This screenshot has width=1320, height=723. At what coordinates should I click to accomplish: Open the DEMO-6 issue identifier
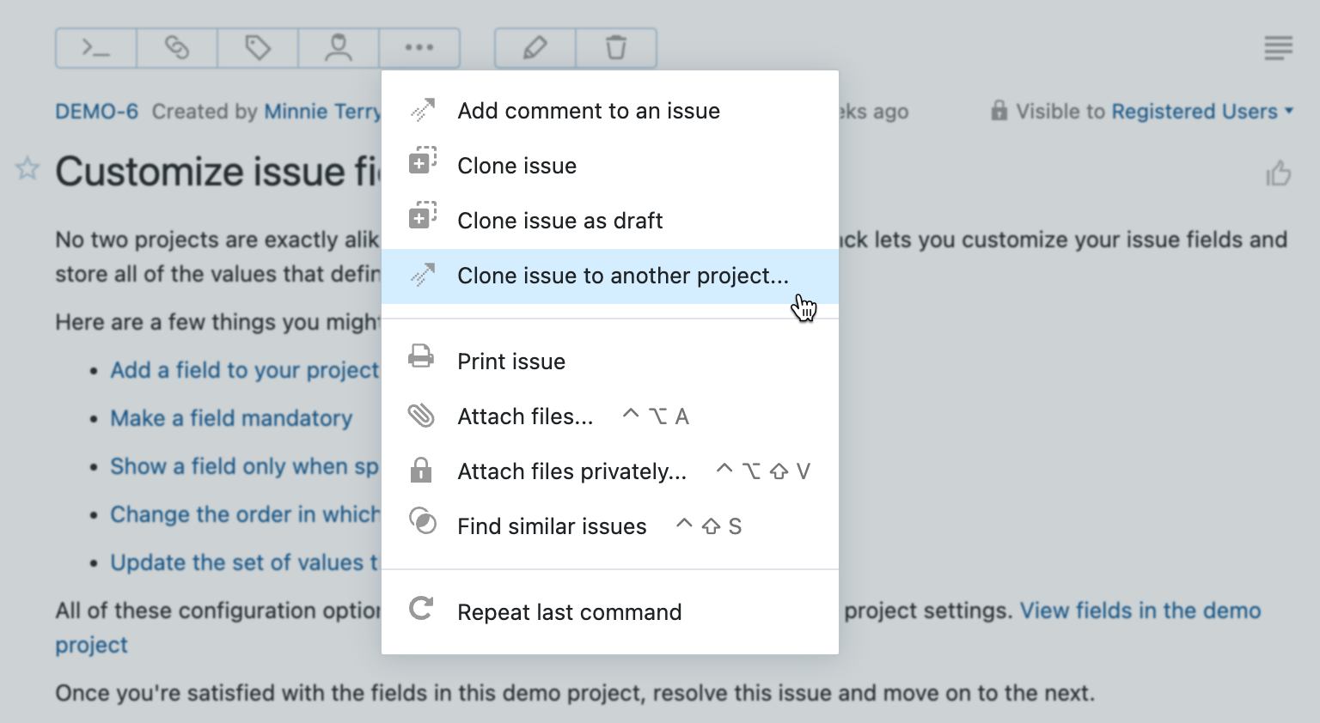96,111
